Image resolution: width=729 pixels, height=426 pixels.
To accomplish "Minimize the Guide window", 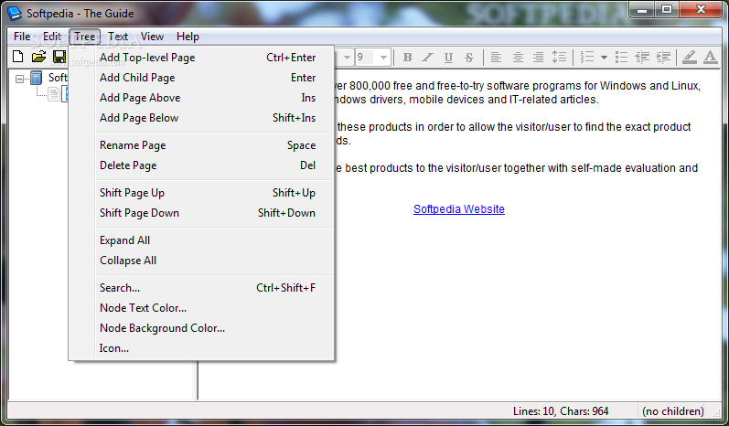I will click(x=643, y=9).
